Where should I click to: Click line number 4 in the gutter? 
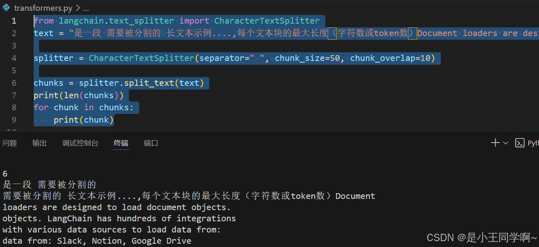(x=14, y=58)
